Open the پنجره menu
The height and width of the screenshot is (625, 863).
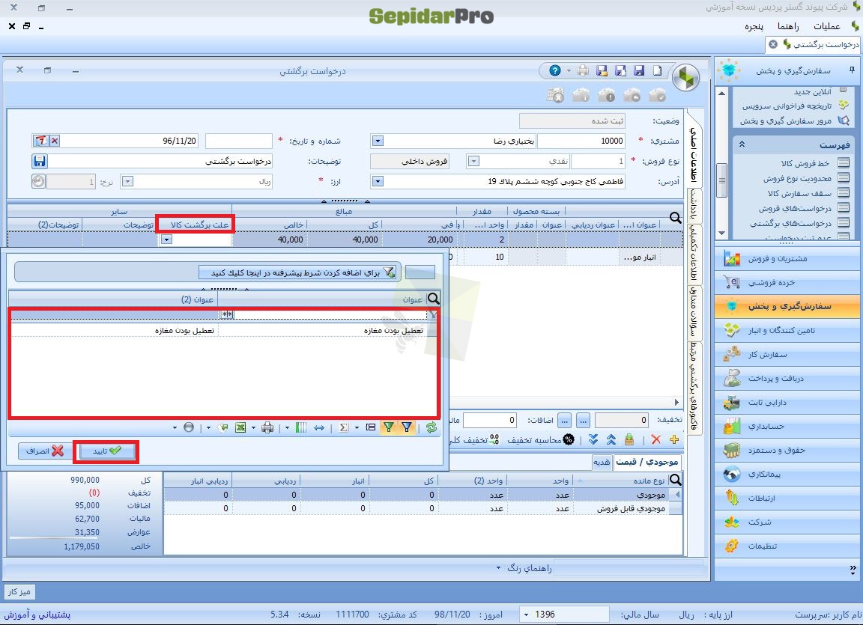[x=754, y=26]
